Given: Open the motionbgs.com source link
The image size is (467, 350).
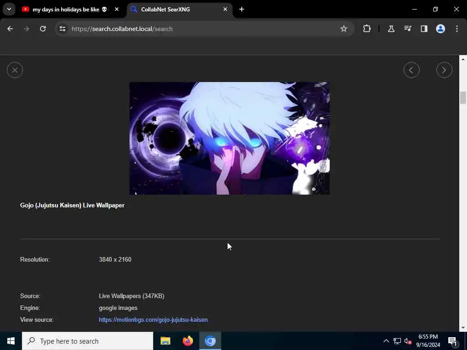Looking at the screenshot, I should [153, 319].
